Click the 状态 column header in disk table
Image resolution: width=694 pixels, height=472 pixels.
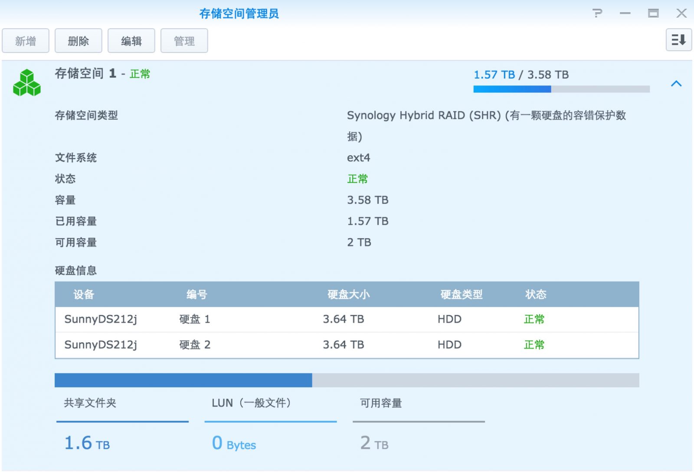pos(536,295)
